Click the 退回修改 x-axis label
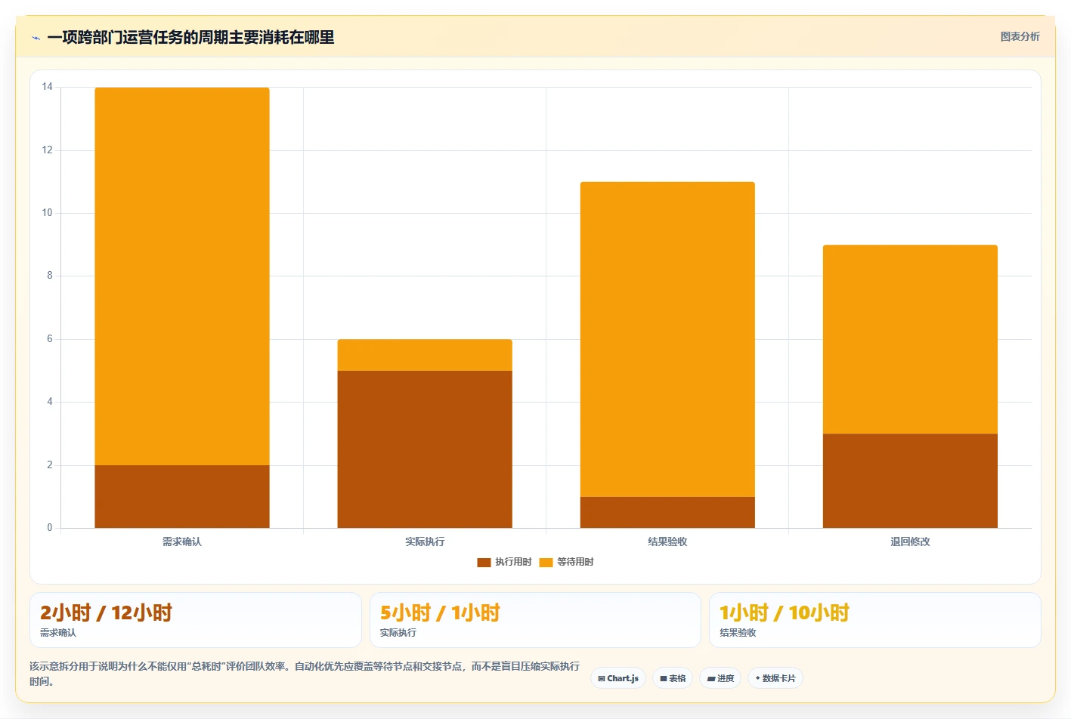Screen dimensions: 1071x719 [910, 542]
